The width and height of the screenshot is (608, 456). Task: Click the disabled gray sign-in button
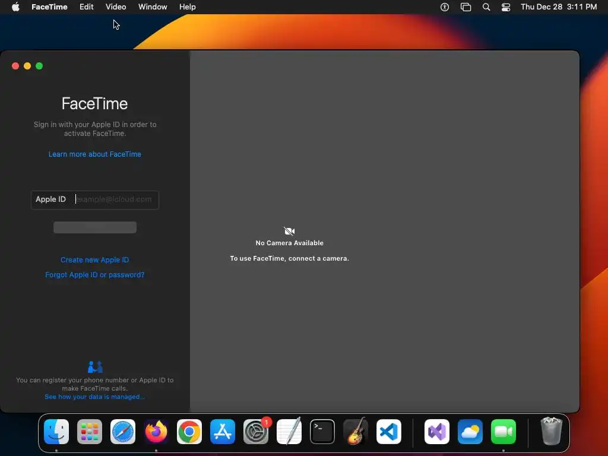94,227
